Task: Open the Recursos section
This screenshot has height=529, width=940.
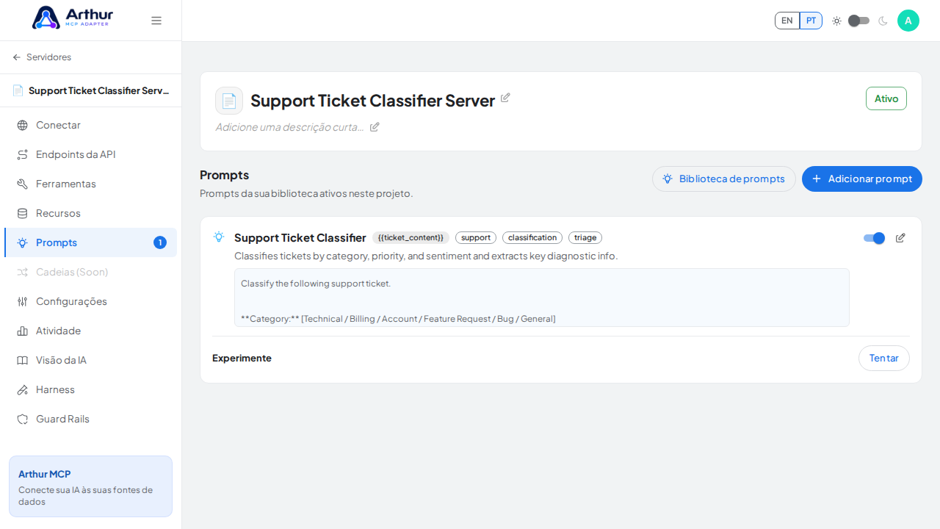Action: coord(90,213)
